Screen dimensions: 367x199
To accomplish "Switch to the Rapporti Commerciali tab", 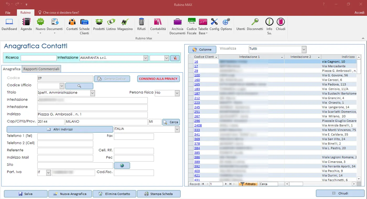I will tap(41, 69).
